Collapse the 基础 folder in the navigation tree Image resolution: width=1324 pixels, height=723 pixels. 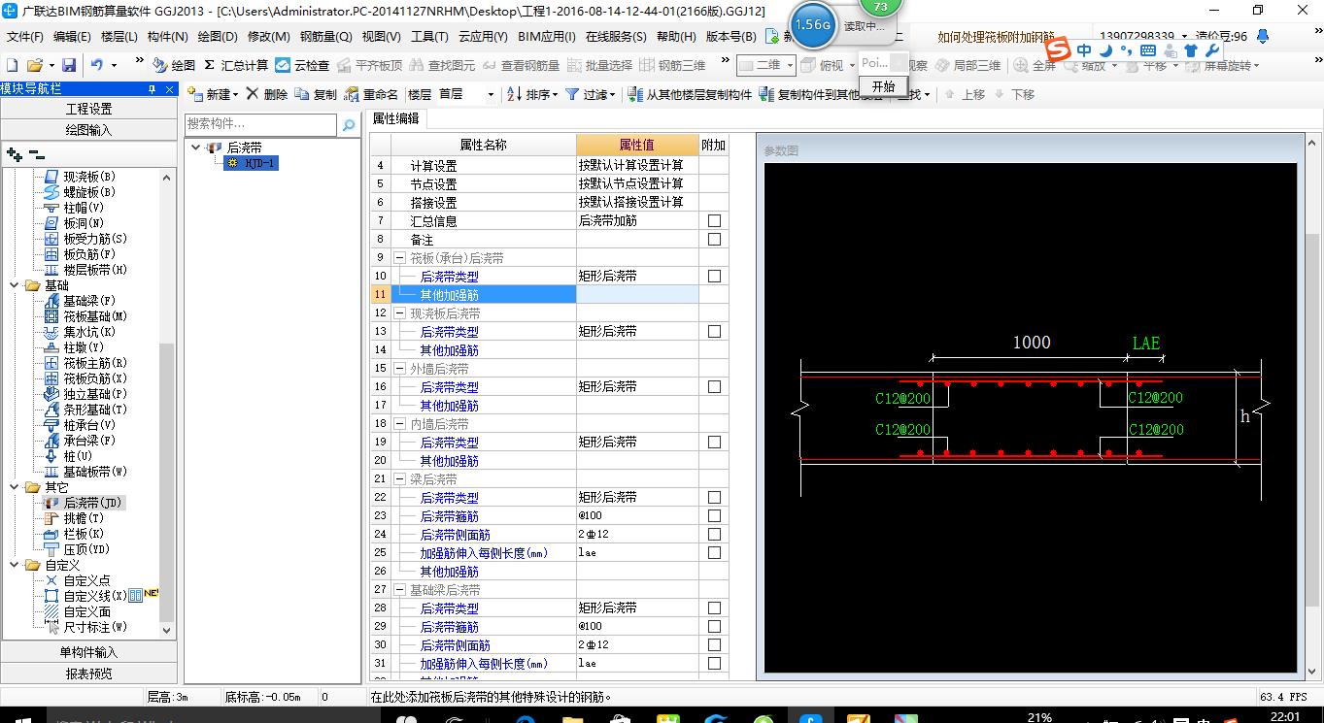coord(14,285)
